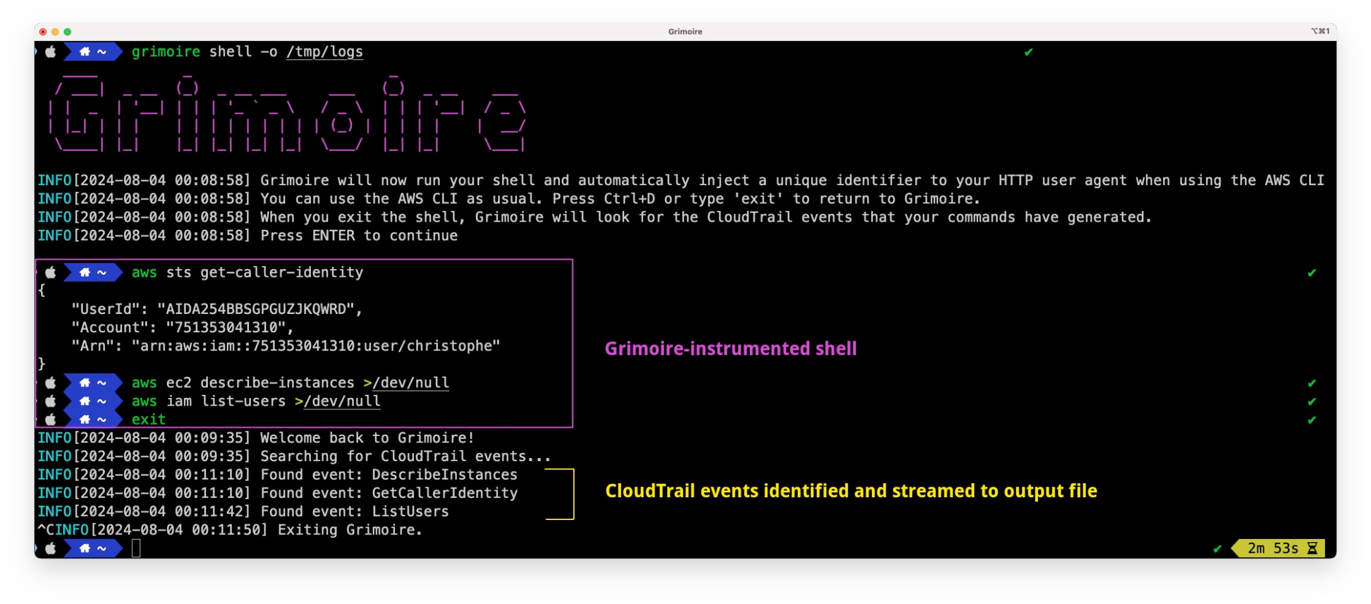The width and height of the screenshot is (1371, 604).
Task: Click the green maximize window button
Action: pos(68,32)
